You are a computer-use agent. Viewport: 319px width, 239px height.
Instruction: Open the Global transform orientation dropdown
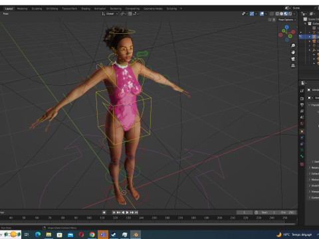110,14
